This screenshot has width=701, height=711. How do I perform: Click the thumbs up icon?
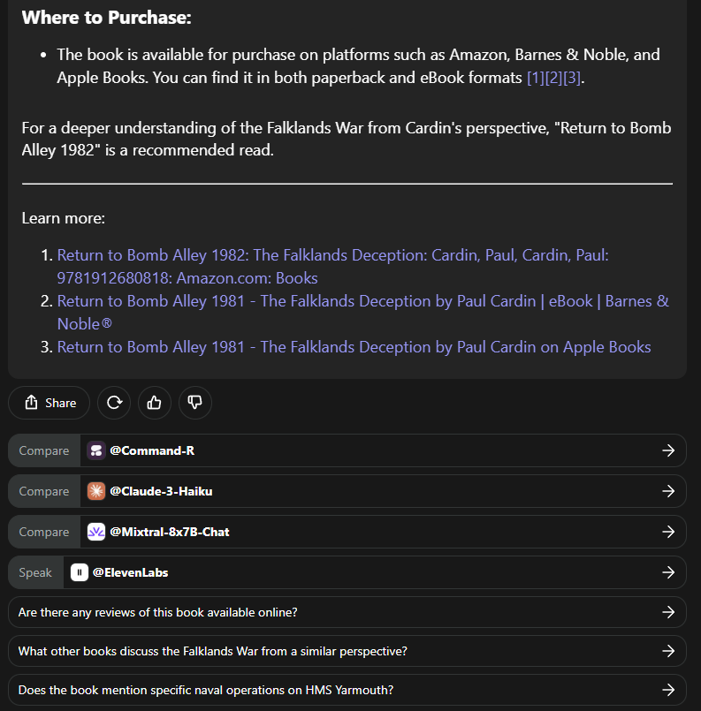point(155,403)
